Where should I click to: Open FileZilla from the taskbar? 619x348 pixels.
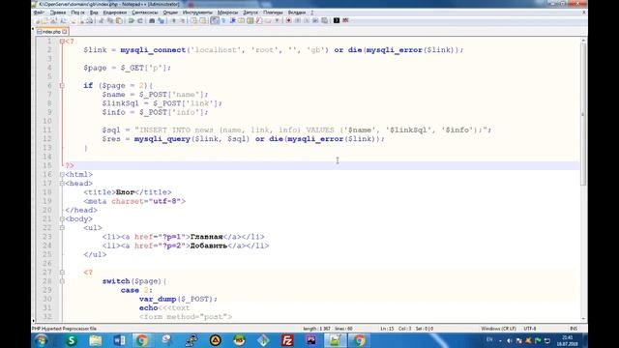[x=287, y=340]
